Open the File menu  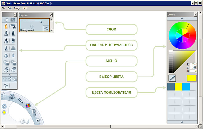pos(3,8)
